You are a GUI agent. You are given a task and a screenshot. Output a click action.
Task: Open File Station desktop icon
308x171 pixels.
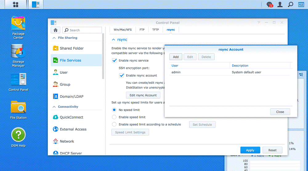click(x=18, y=108)
